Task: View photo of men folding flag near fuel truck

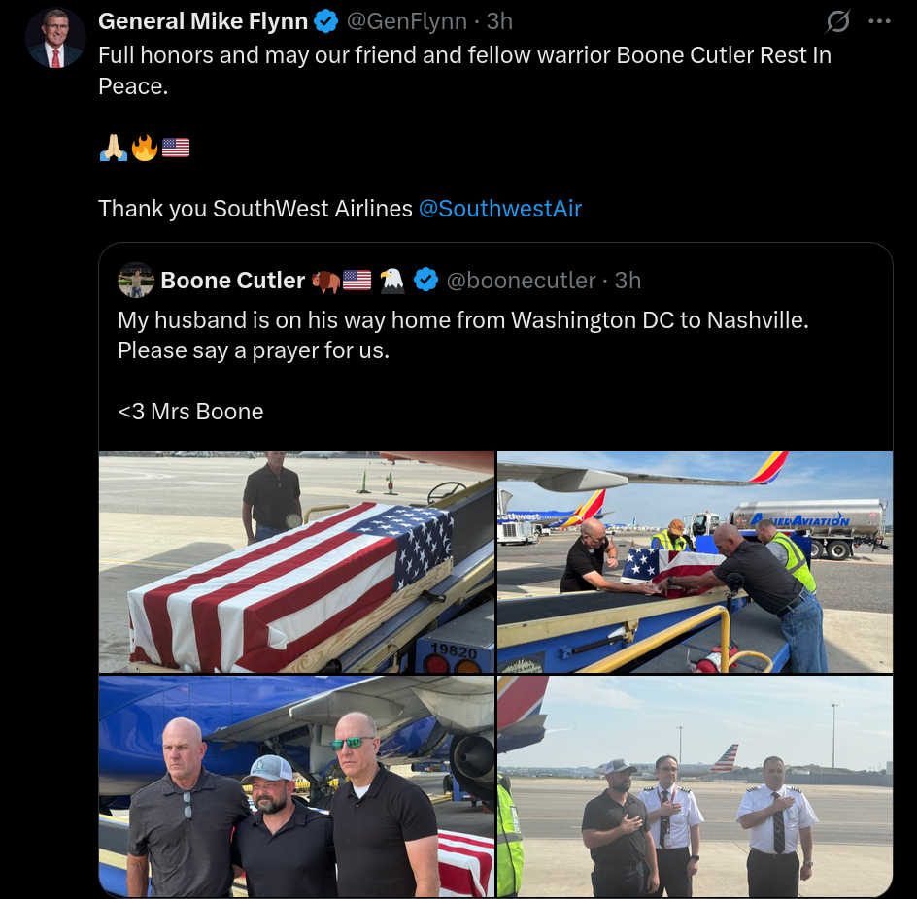Action: pos(695,562)
